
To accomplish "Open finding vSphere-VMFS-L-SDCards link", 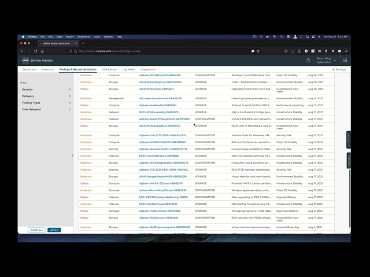I will (x=161, y=184).
